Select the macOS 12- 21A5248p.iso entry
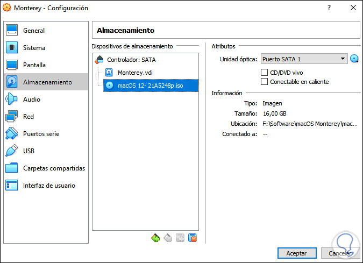Image resolution: width=363 pixels, height=263 pixels. (x=151, y=86)
